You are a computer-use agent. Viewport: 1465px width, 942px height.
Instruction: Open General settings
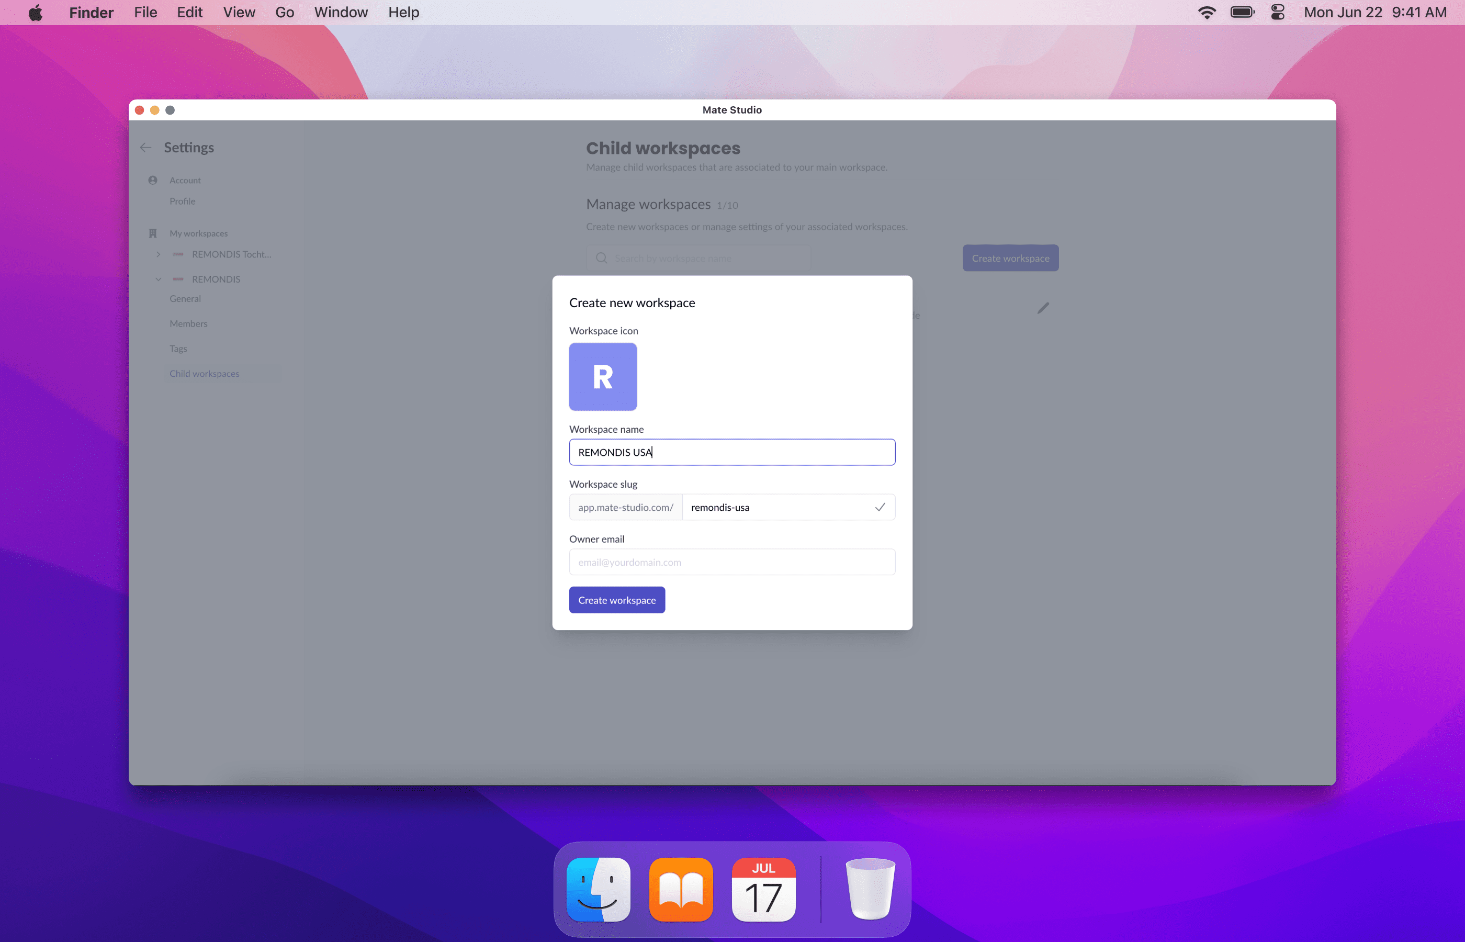pos(185,298)
